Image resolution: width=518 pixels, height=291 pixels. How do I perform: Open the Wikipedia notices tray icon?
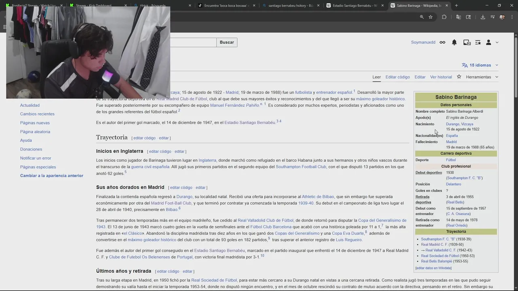(467, 42)
